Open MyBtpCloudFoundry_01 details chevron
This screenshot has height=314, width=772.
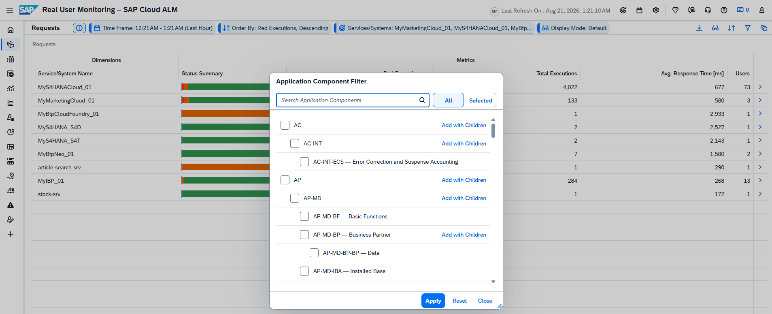click(760, 113)
